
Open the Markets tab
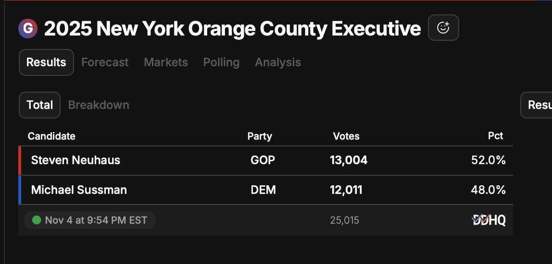click(166, 62)
